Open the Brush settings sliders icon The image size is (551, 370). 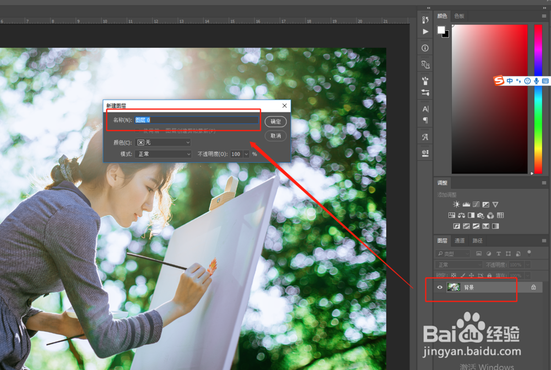(x=425, y=92)
